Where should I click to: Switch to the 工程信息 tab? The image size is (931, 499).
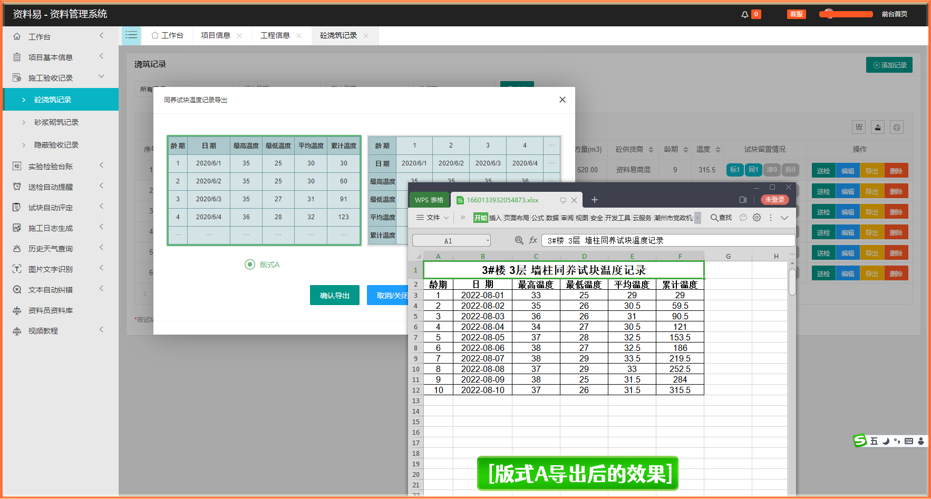(x=275, y=35)
